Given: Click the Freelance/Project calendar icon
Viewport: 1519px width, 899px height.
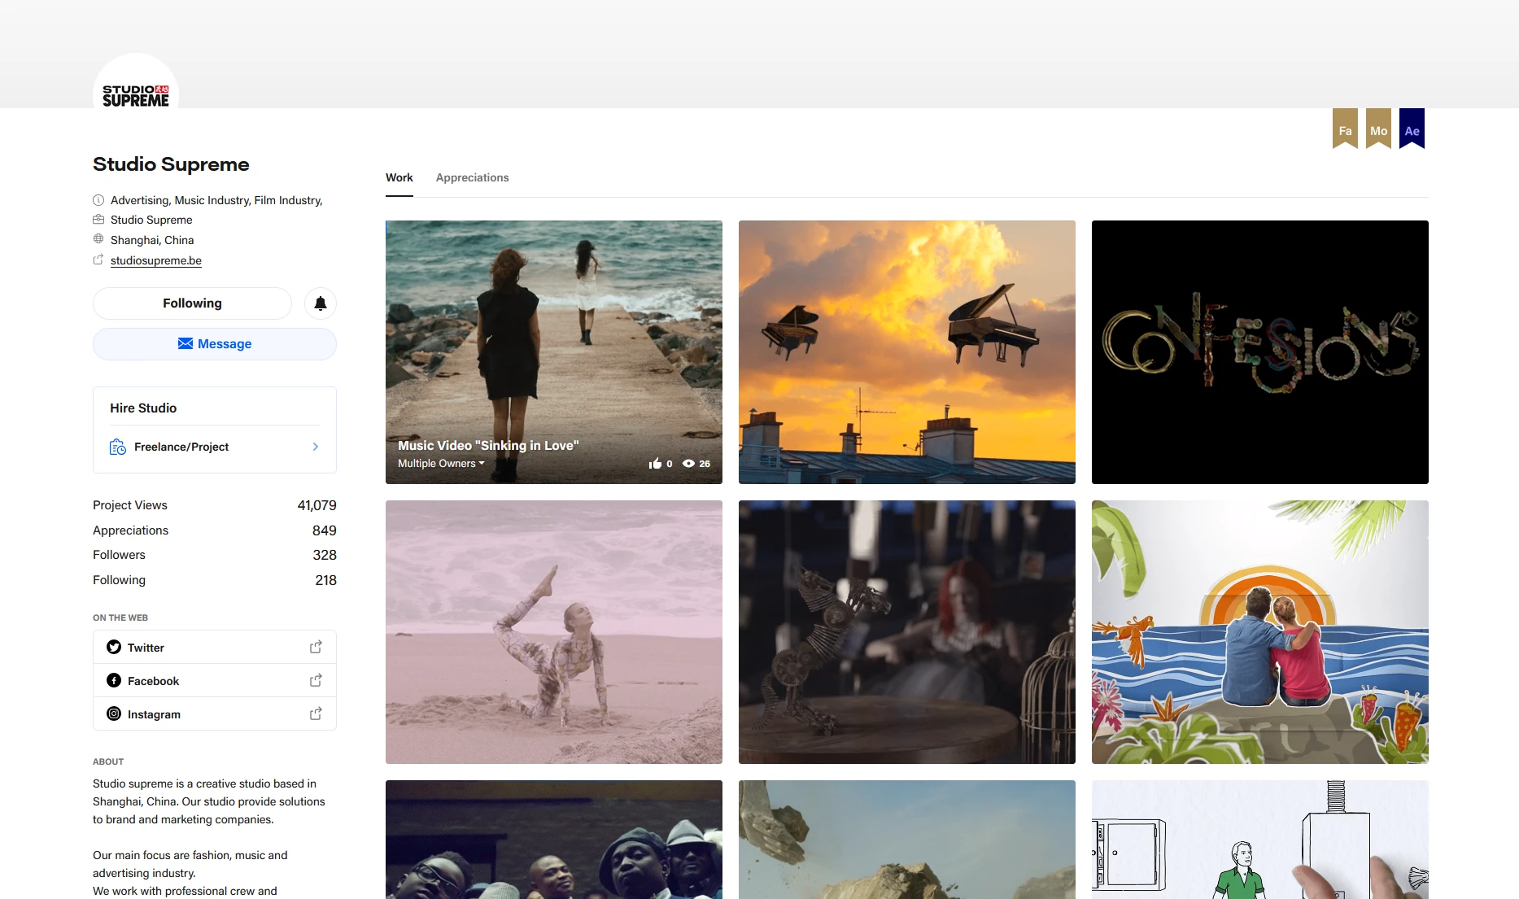Looking at the screenshot, I should [x=118, y=447].
